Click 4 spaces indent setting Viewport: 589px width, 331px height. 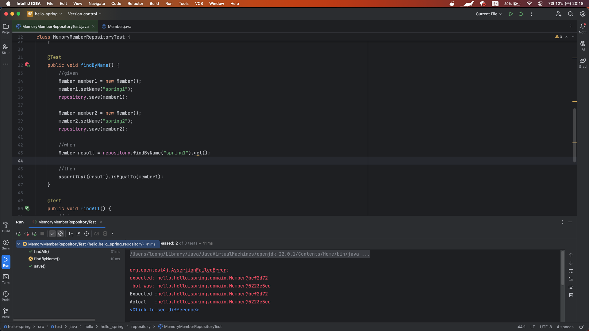[x=565, y=327]
